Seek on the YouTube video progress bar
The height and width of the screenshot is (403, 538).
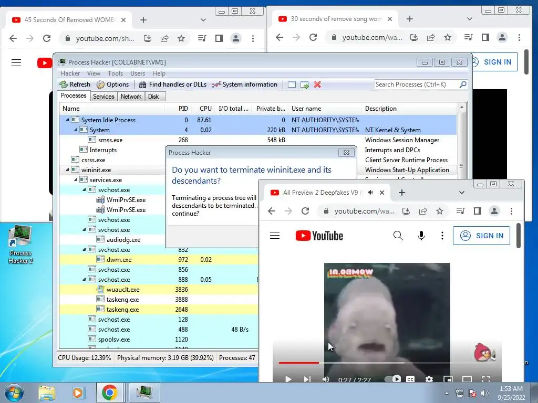pos(387,363)
